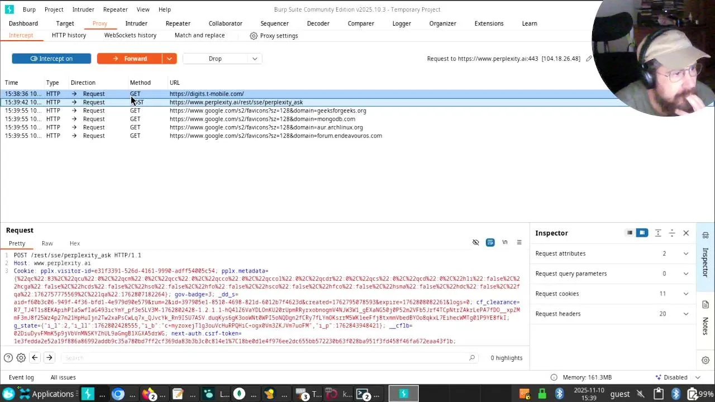
Task: Open the guest user menu
Action: tap(620, 394)
